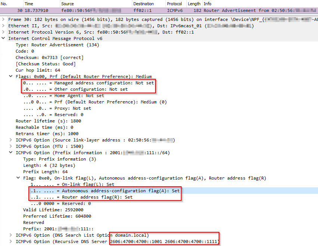Click the Length column header
318x246 pixels.
point(194,4)
